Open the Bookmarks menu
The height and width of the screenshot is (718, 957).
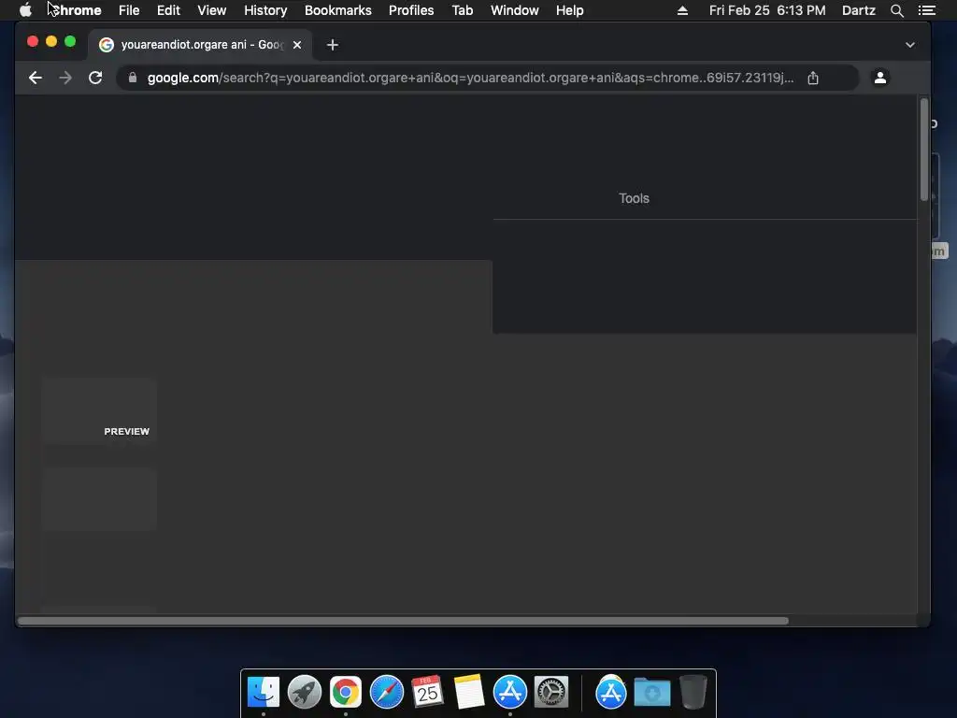tap(338, 10)
